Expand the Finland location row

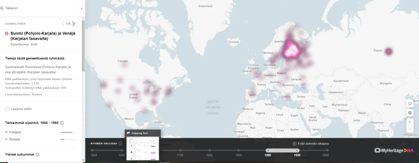(41, 132)
